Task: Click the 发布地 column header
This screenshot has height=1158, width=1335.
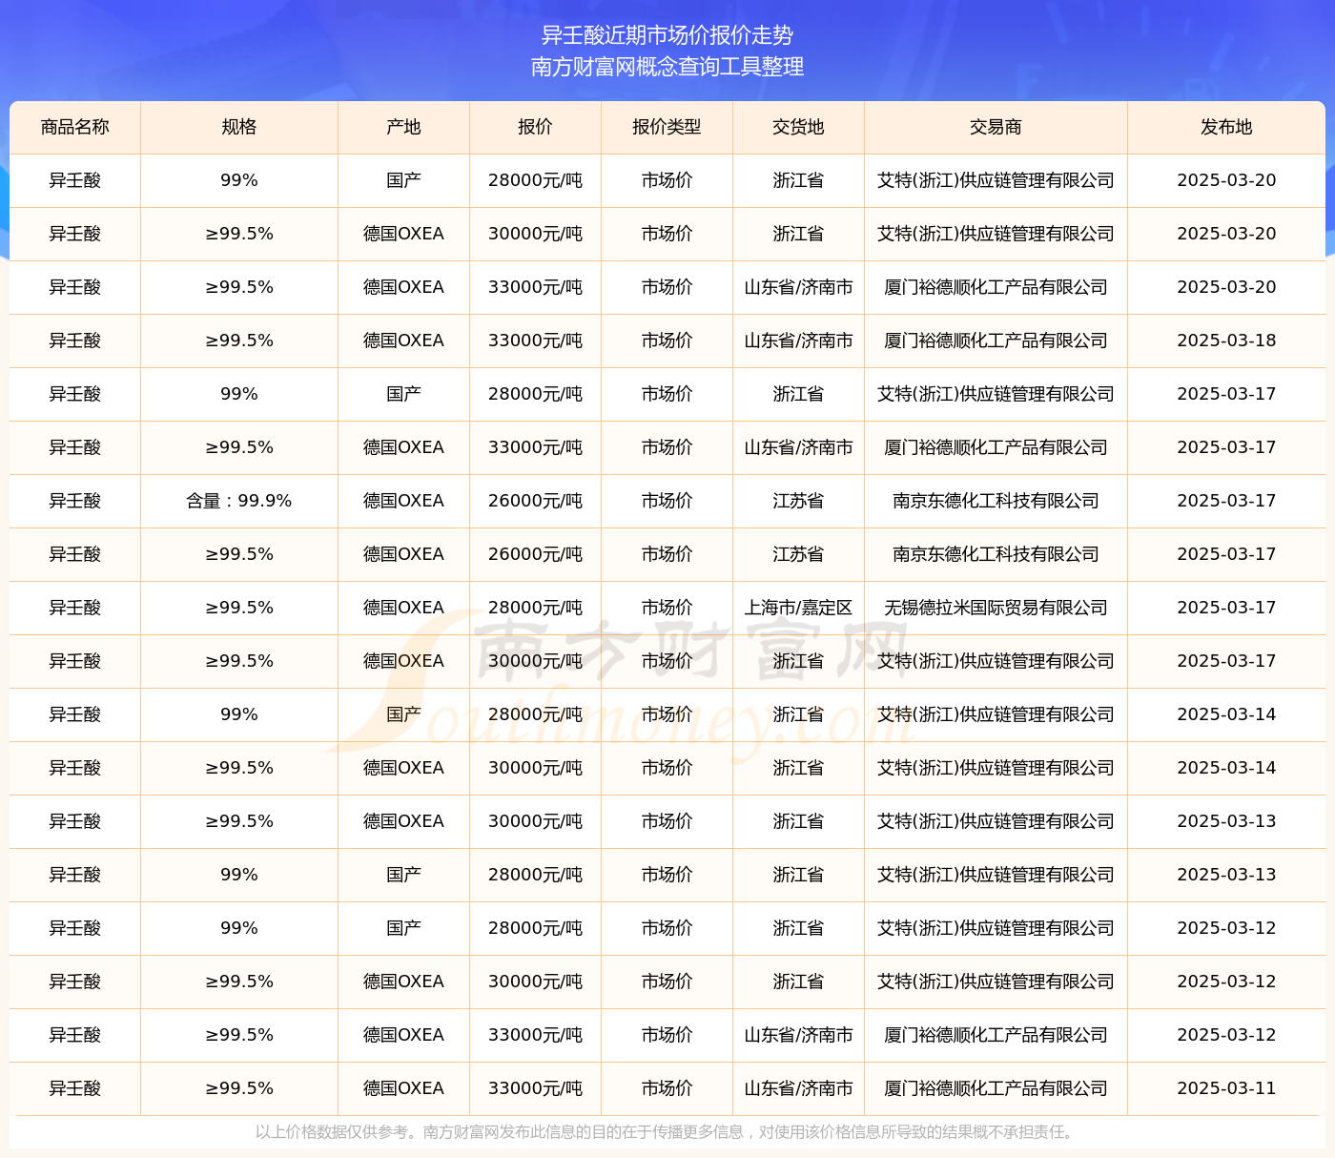Action: click(1226, 127)
